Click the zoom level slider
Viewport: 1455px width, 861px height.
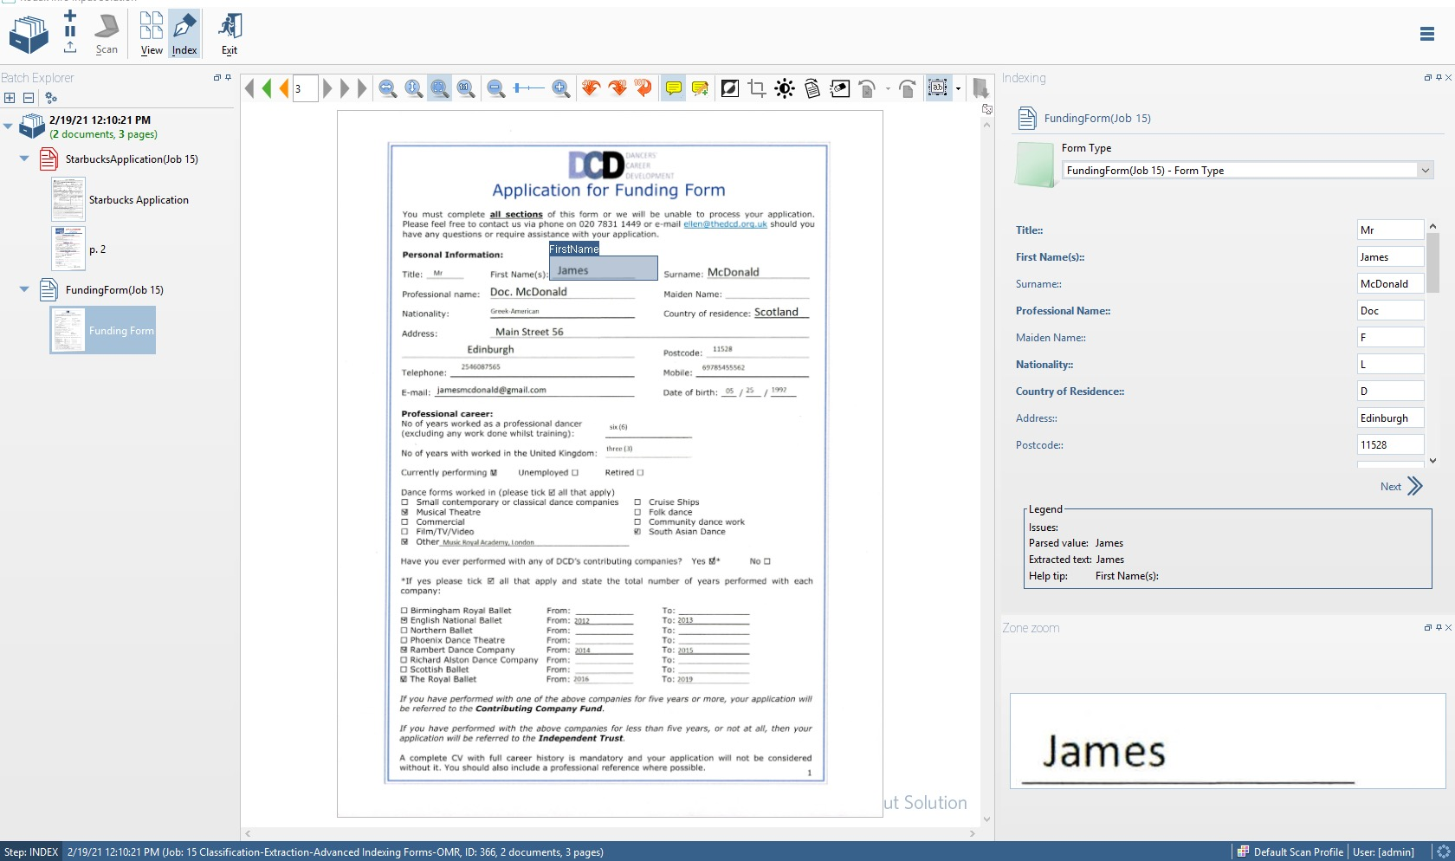[528, 87]
